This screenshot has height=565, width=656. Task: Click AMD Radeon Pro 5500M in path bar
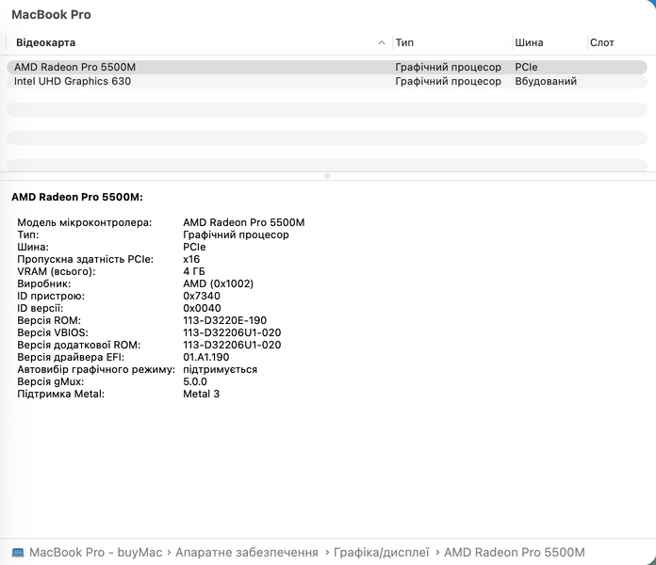[515, 553]
